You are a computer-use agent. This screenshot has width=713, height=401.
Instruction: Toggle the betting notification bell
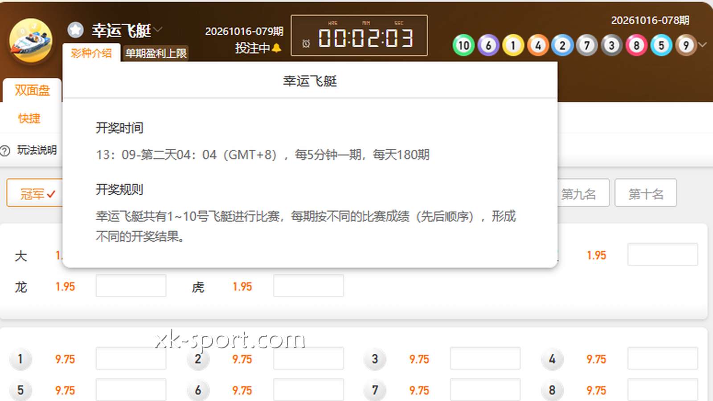click(x=276, y=48)
